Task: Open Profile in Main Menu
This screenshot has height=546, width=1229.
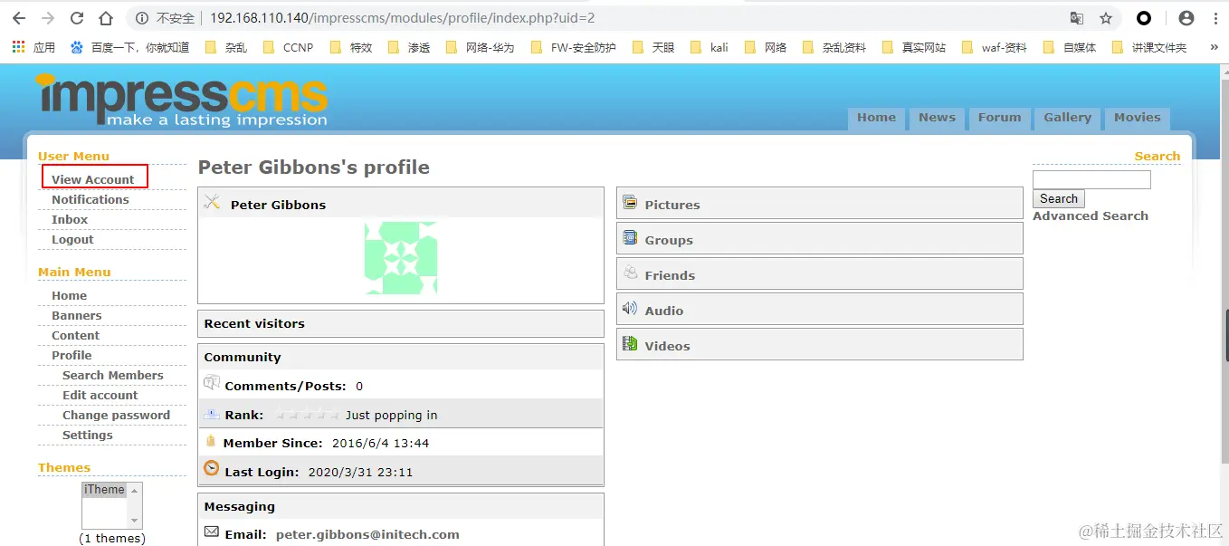Action: coord(71,355)
